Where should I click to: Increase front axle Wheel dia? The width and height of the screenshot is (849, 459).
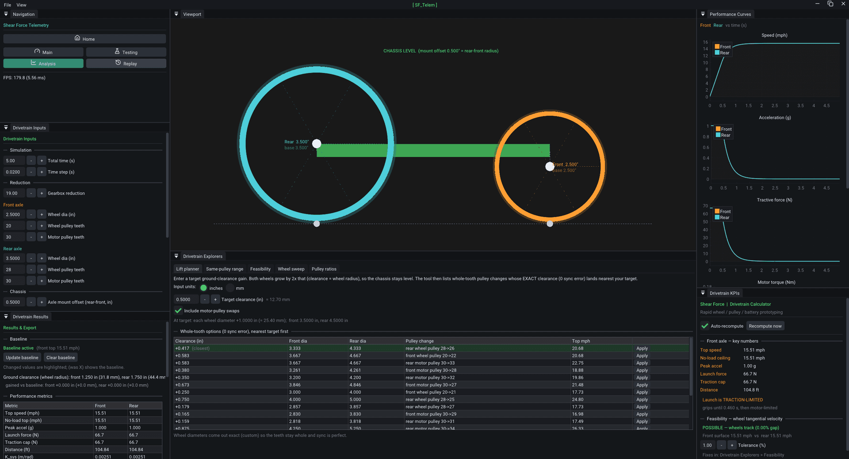point(42,214)
